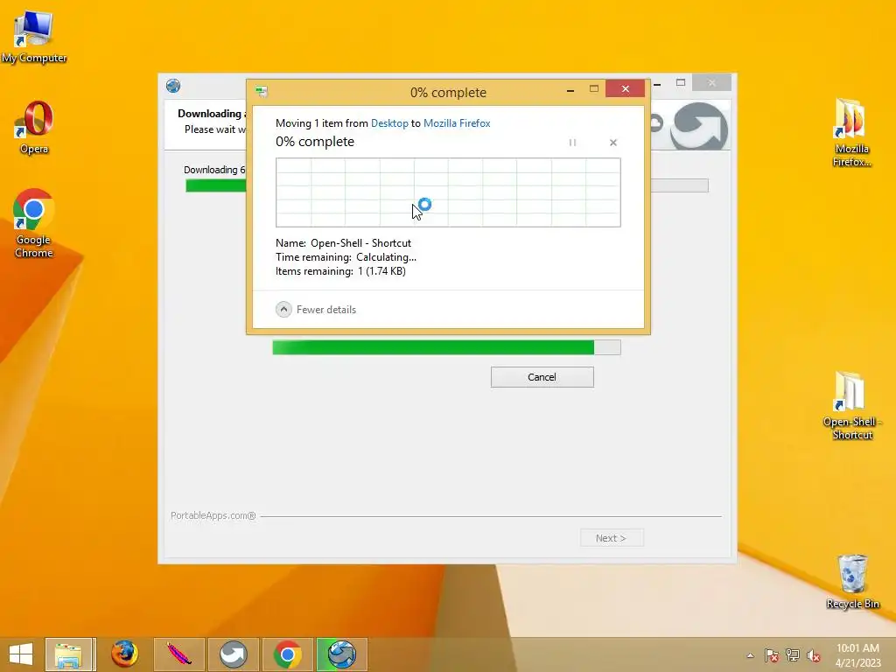This screenshot has height=672, width=896.
Task: Open the Windows Start button
Action: [21, 654]
